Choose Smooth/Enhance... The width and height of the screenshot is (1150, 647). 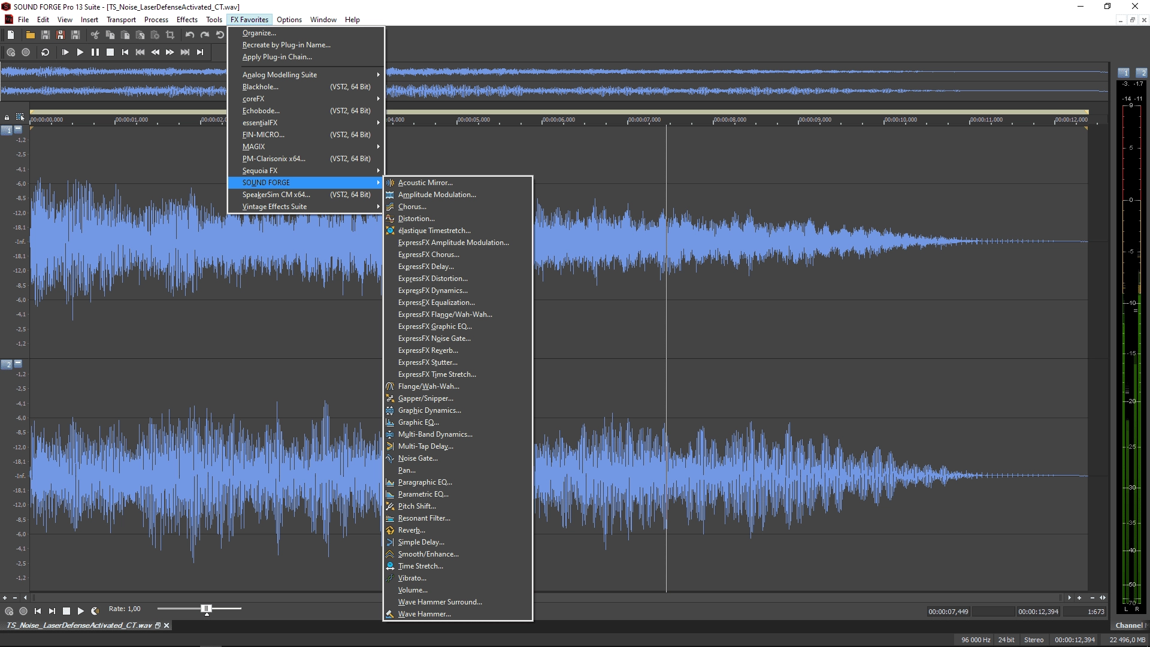point(458,554)
